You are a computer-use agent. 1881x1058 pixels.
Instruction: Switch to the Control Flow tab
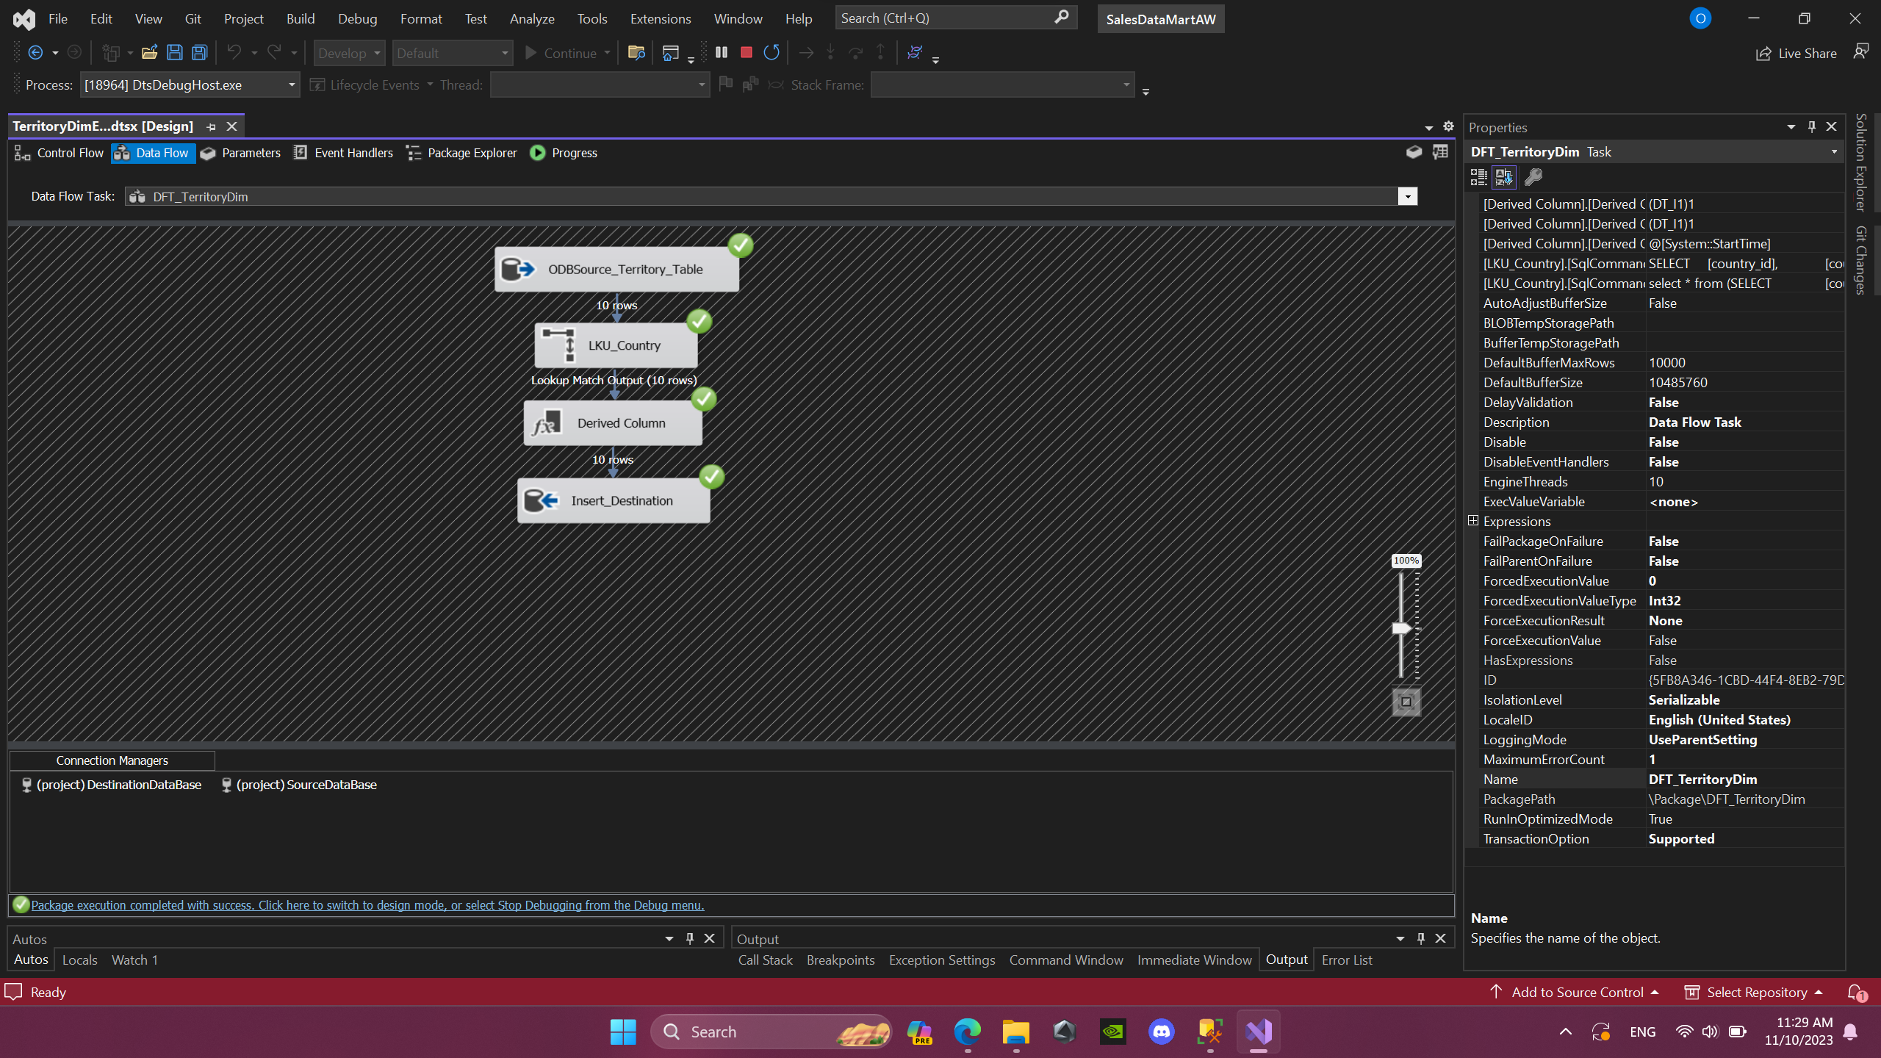70,153
